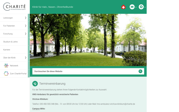
Task: Click 'HNO-Ambulanz für gesetzlich versicherte Patienten' text
Action: point(55,94)
